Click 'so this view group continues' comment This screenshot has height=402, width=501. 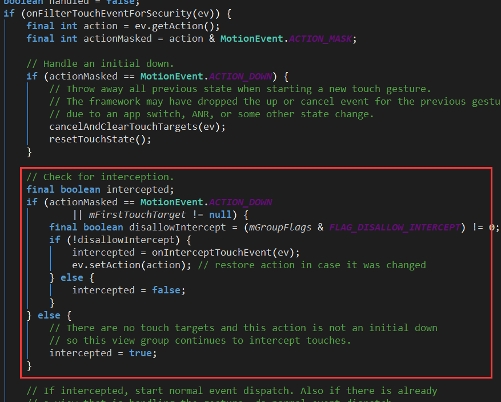201,340
